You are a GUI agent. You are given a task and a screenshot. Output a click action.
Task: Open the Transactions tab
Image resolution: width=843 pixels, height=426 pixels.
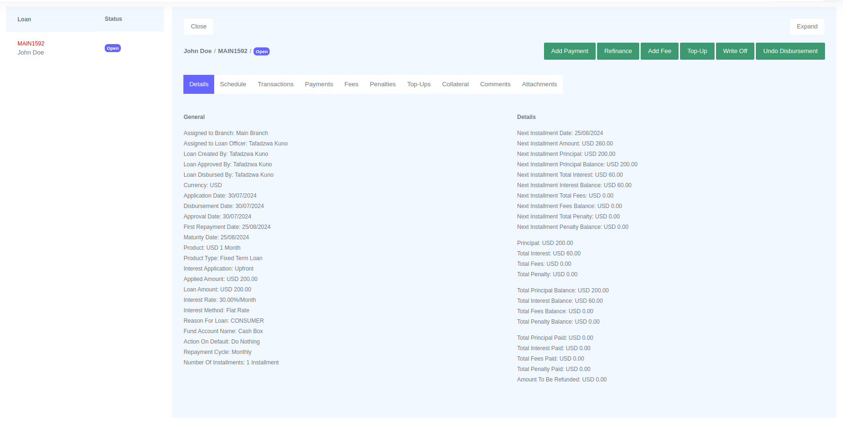point(275,84)
